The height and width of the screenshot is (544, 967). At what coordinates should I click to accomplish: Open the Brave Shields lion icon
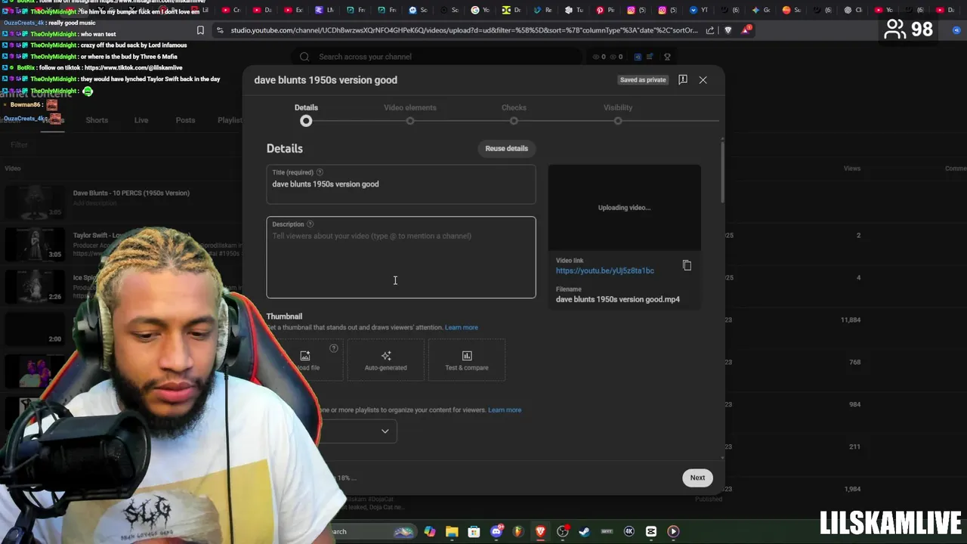[728, 30]
